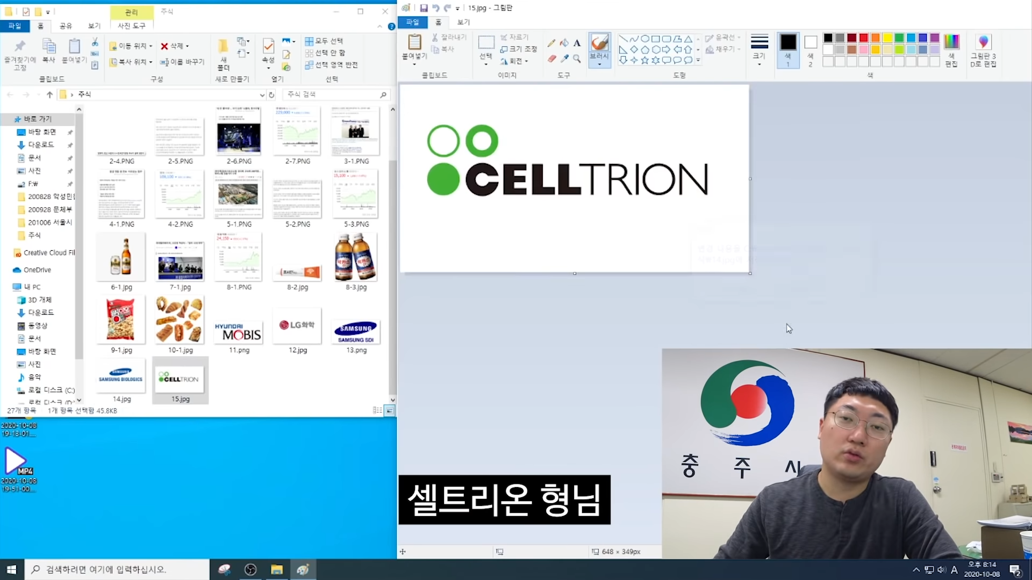This screenshot has height=580, width=1032.
Task: Open the File tab in Explorer
Action: click(15, 26)
